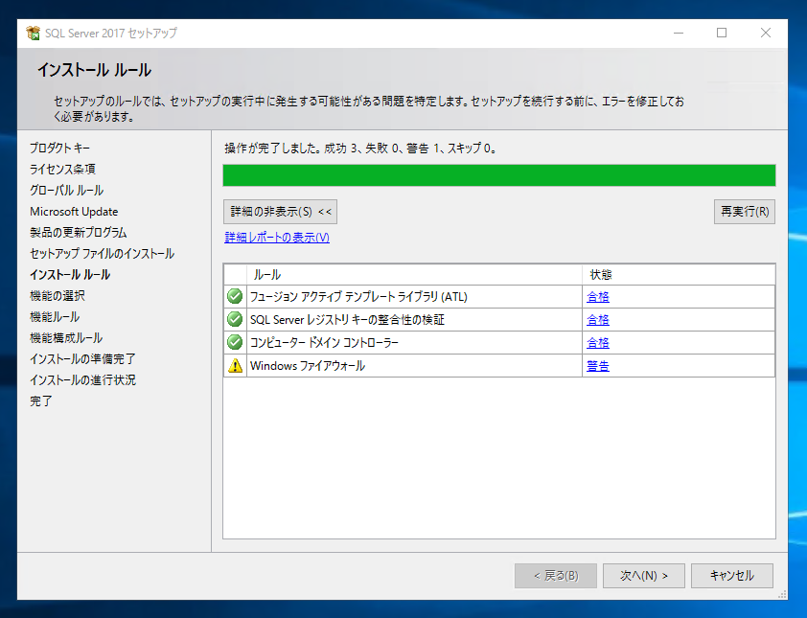This screenshot has height=618, width=807.
Task: Select 機能ルール step in sidebar
Action: pyautogui.click(x=55, y=317)
